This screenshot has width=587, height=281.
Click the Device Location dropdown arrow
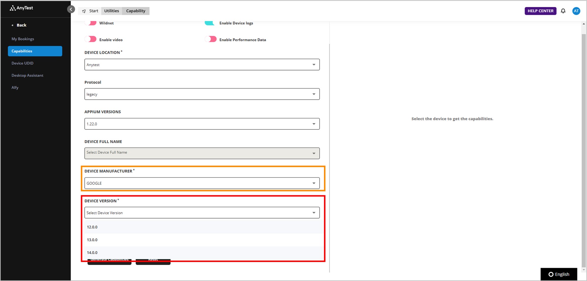coord(314,65)
